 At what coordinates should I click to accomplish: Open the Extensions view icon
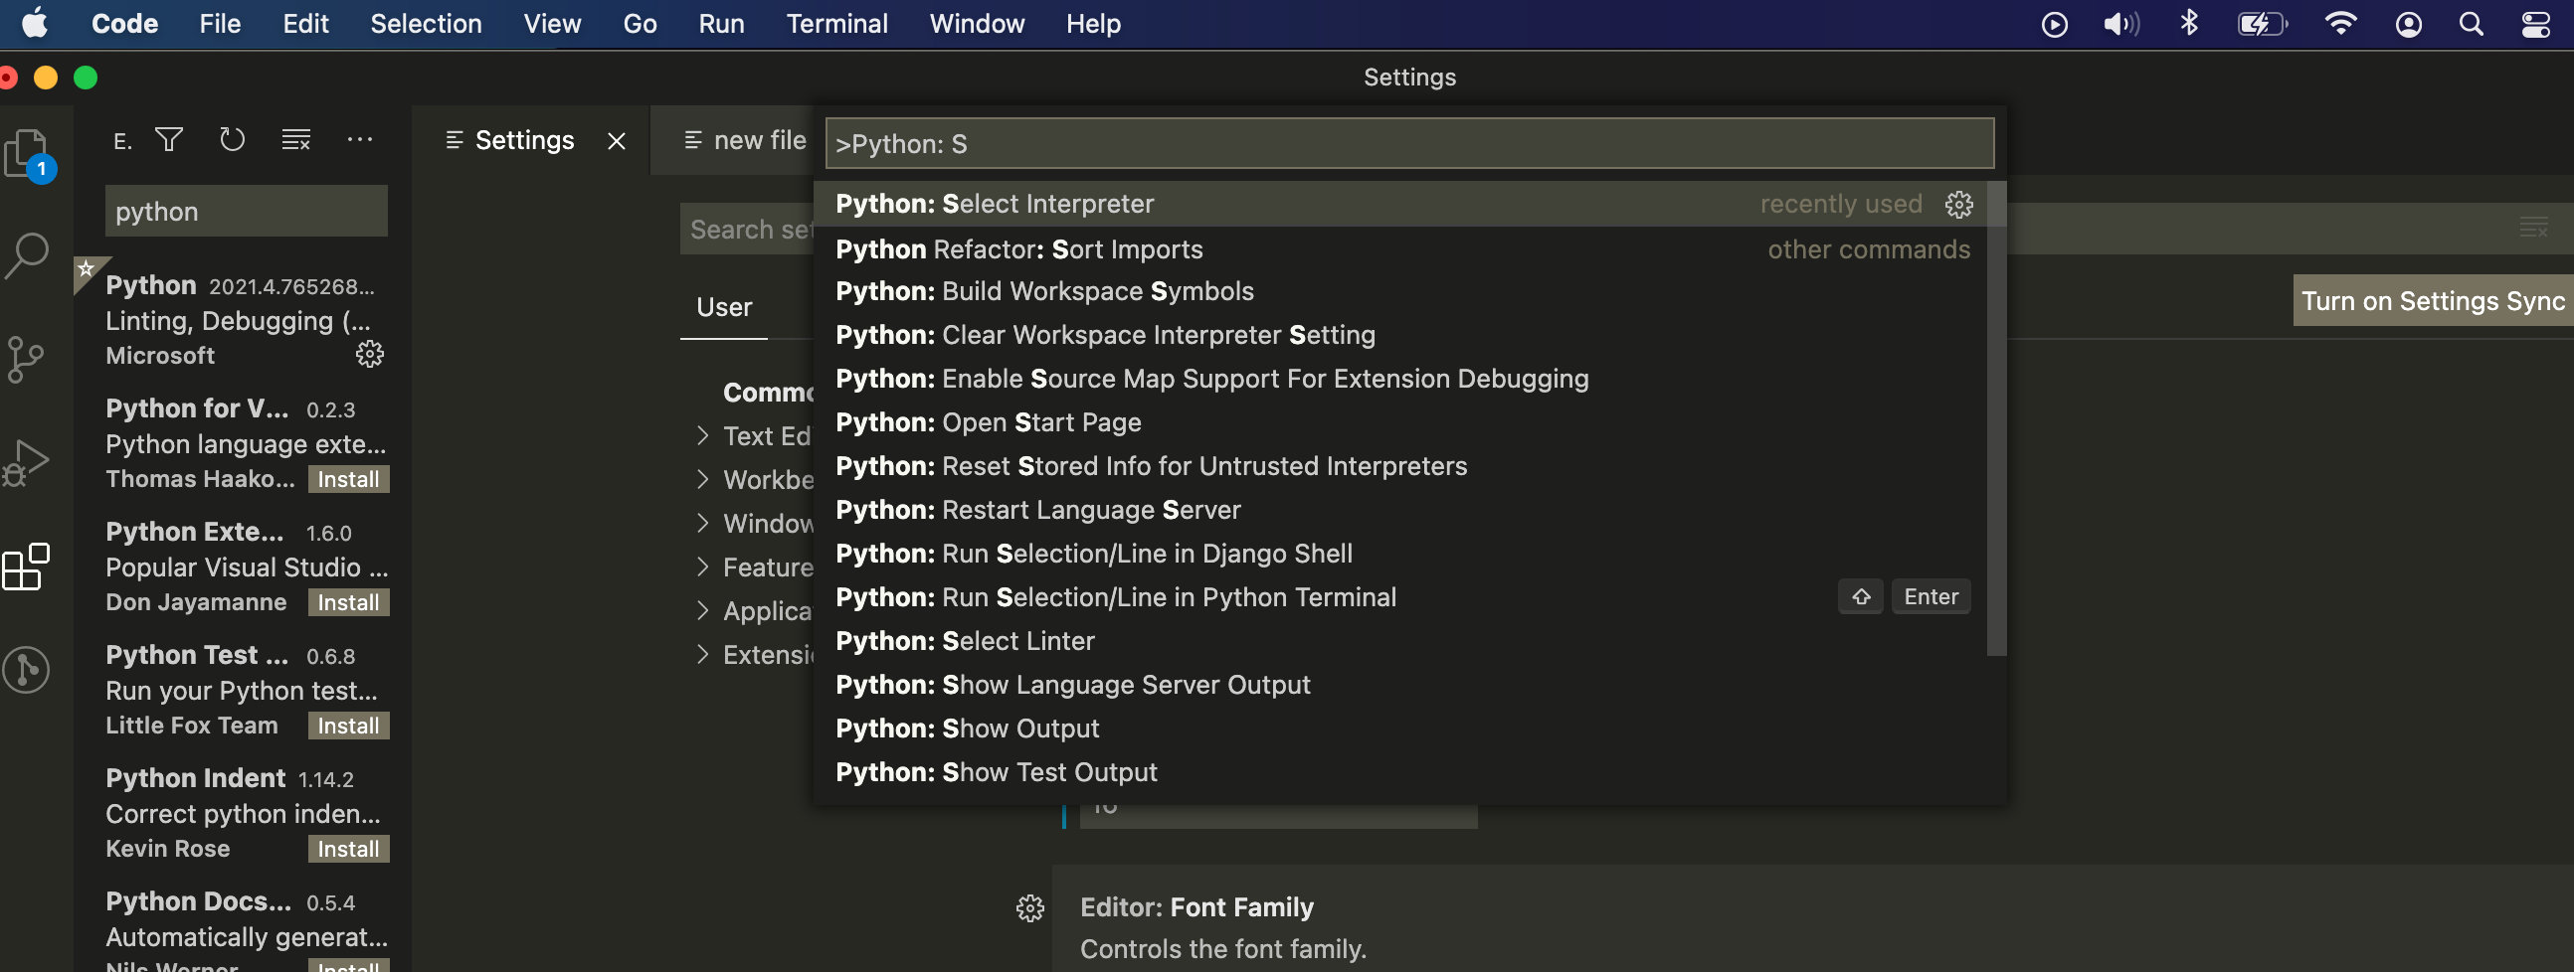[x=27, y=567]
